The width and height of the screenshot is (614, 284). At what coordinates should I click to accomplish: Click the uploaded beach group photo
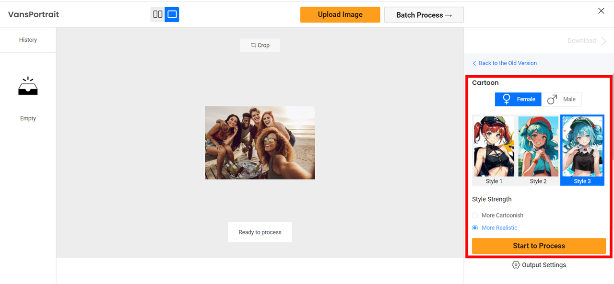(260, 143)
